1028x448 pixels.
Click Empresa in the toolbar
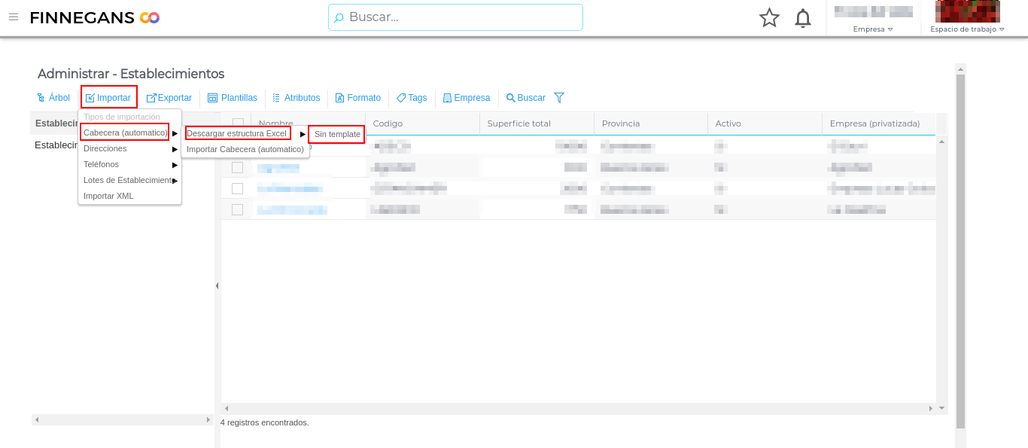click(467, 98)
